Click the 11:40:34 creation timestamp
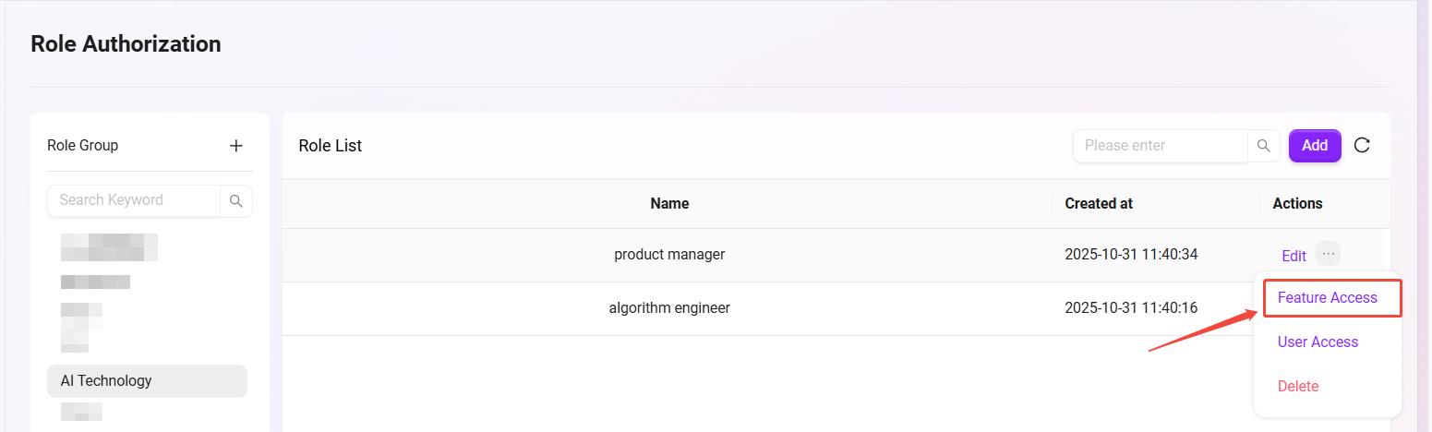This screenshot has height=432, width=1432. [x=1130, y=255]
